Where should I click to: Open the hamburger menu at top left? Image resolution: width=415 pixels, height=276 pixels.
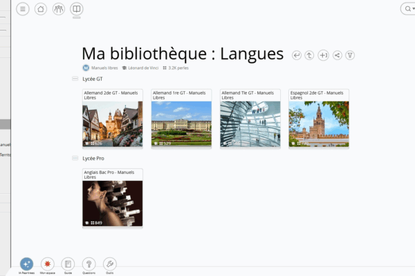[x=23, y=9]
